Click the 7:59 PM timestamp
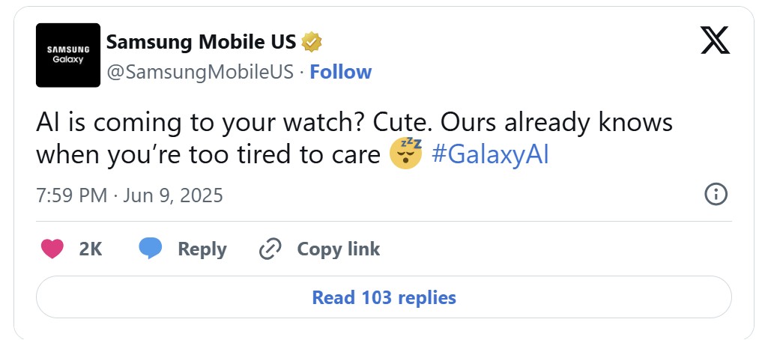The image size is (762, 340). (x=72, y=195)
